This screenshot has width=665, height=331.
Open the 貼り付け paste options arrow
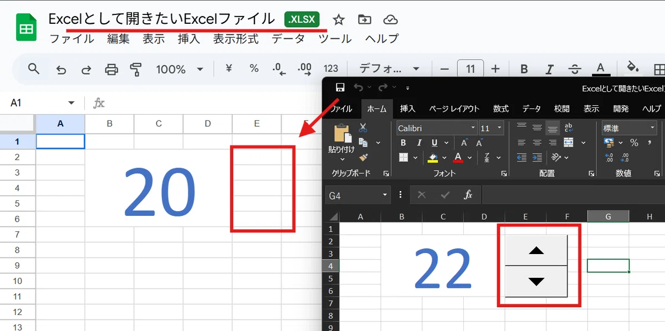(x=341, y=160)
